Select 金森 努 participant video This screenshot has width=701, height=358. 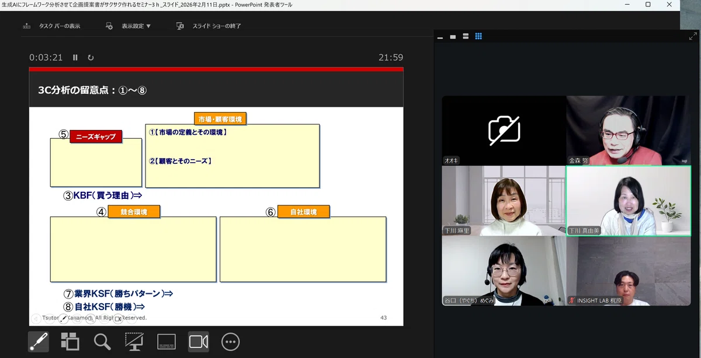(629, 131)
